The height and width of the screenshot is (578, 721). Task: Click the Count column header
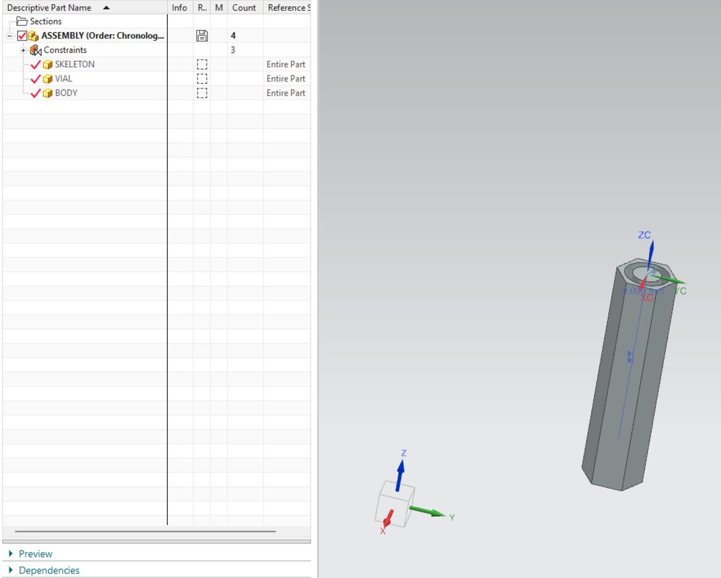pyautogui.click(x=244, y=8)
